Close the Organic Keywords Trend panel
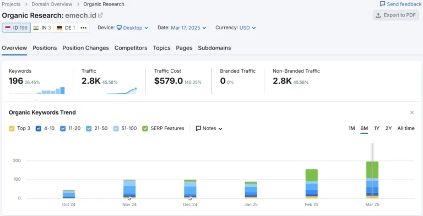This screenshot has height=216, width=423. click(411, 112)
